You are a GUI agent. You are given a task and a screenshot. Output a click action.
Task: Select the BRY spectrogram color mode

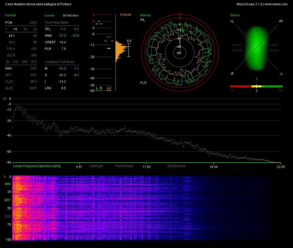[8, 200]
